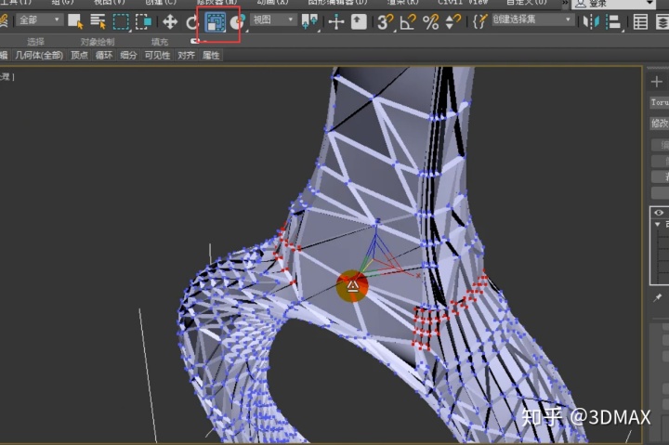Switch to 选择 ribbon tab

[35, 42]
